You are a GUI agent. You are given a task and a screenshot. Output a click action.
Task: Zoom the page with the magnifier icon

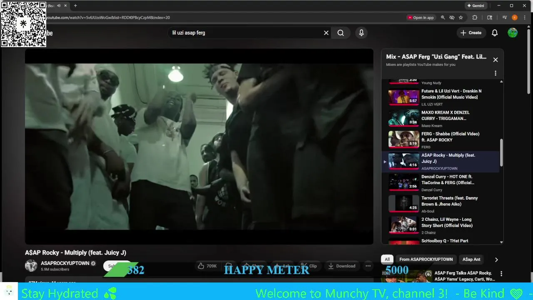pos(443,17)
